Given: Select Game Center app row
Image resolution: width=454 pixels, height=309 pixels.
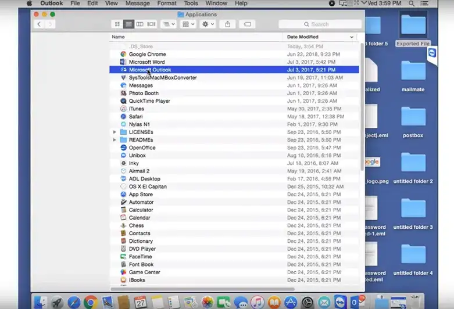Looking at the screenshot, I should pyautogui.click(x=234, y=272).
